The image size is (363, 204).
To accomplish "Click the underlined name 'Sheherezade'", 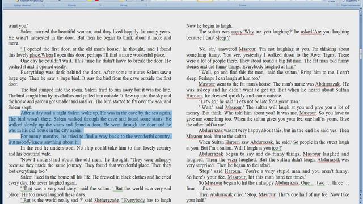I will tap(107, 200).
